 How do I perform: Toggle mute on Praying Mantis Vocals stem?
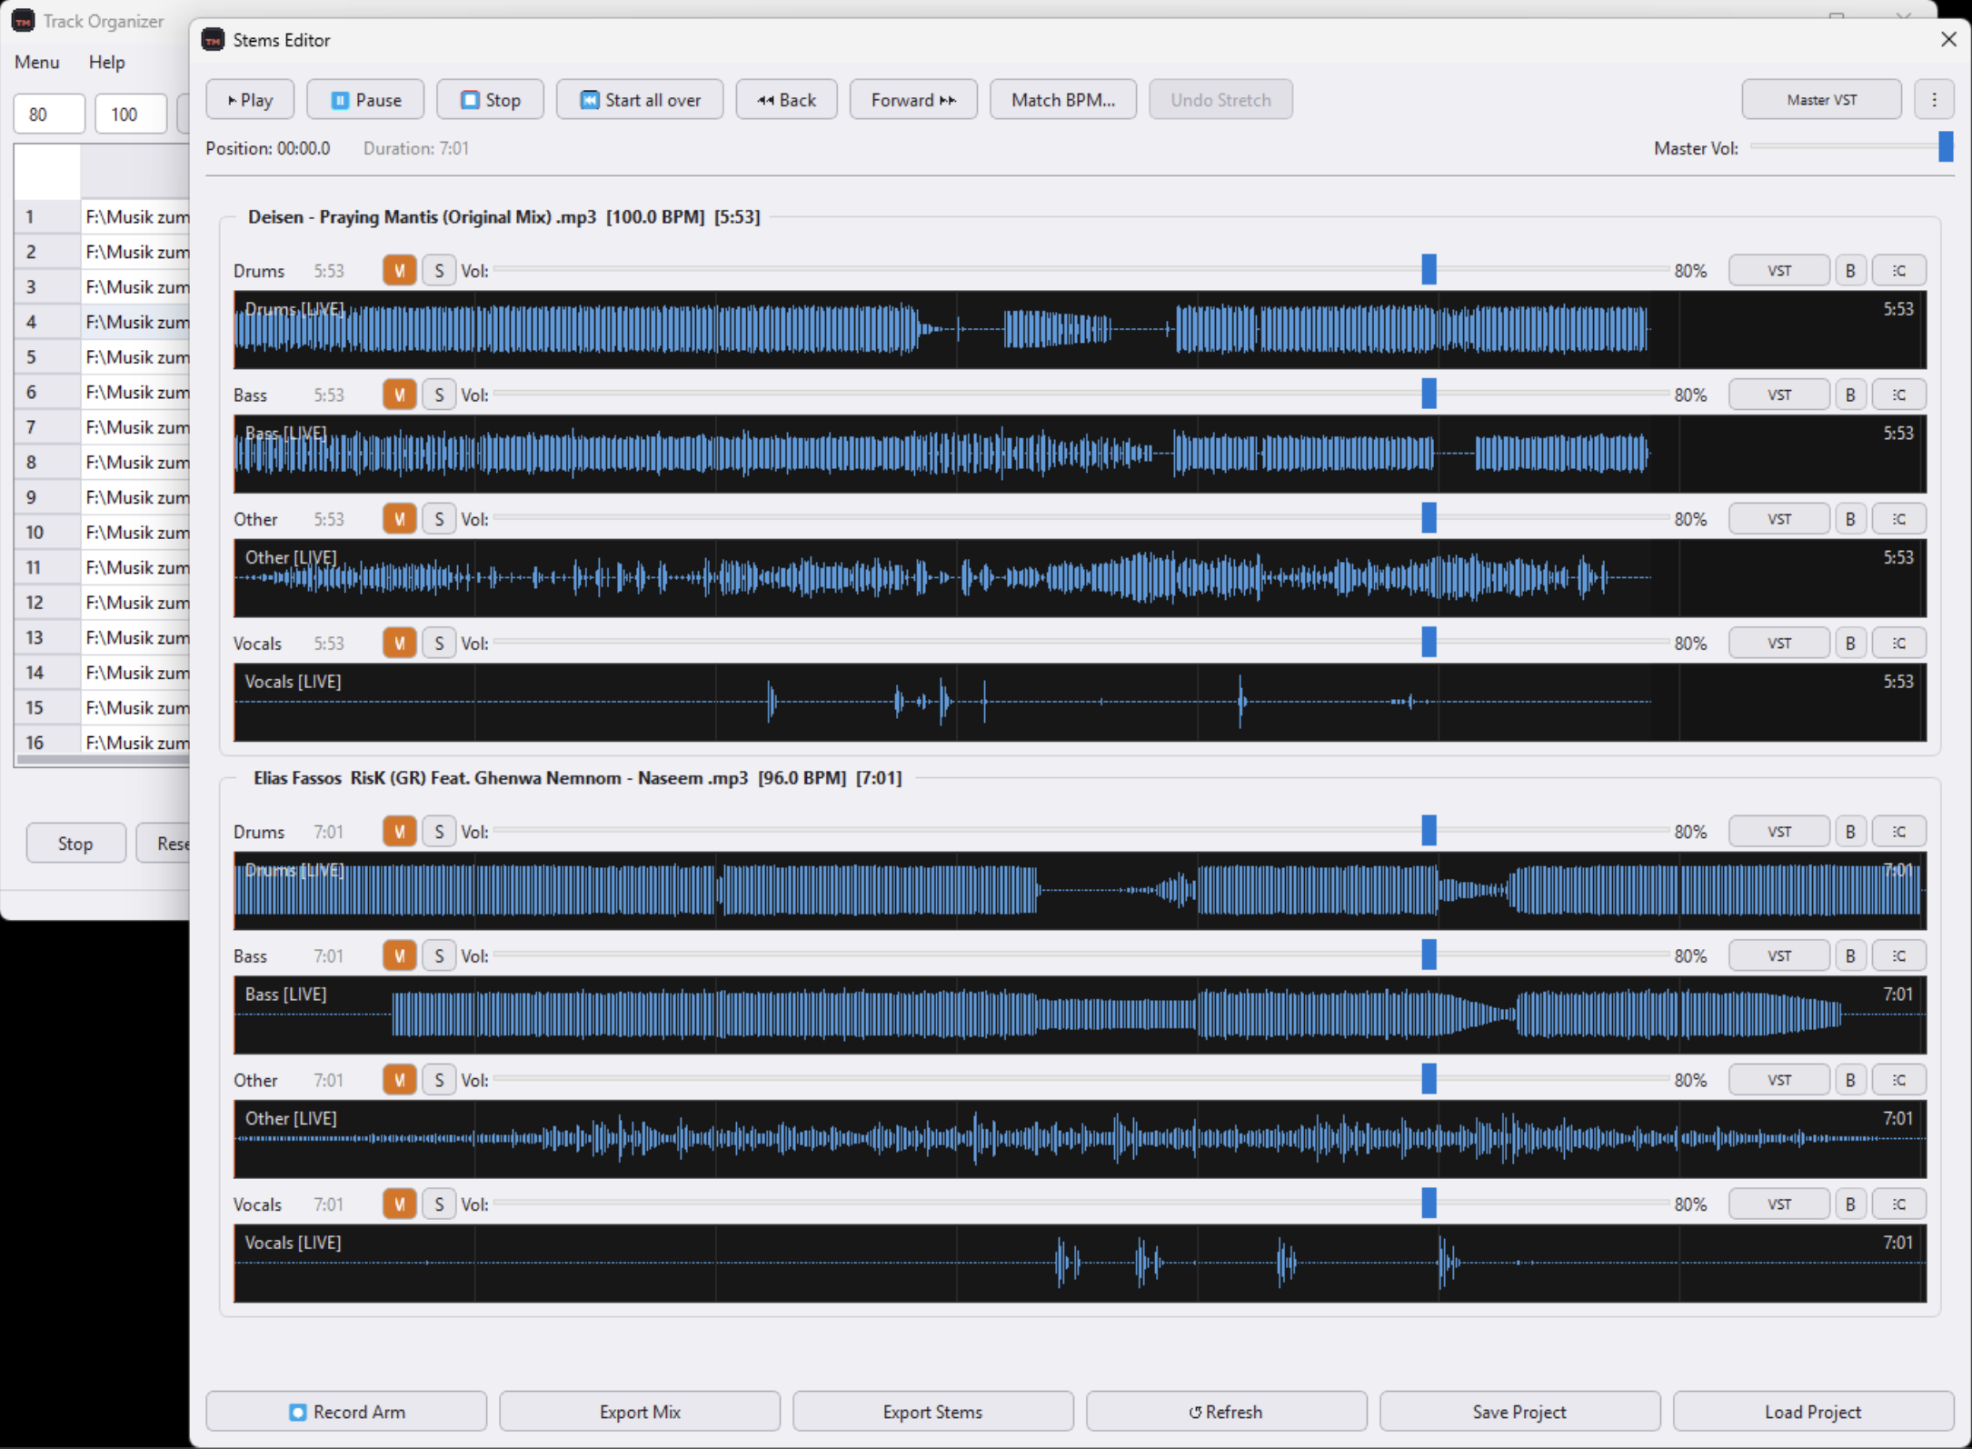click(399, 644)
